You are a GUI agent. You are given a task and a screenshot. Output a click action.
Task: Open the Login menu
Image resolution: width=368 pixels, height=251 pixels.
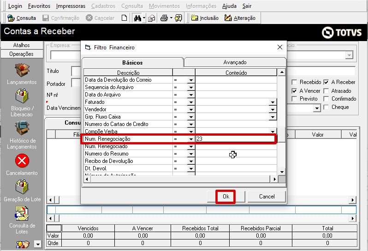click(15, 6)
